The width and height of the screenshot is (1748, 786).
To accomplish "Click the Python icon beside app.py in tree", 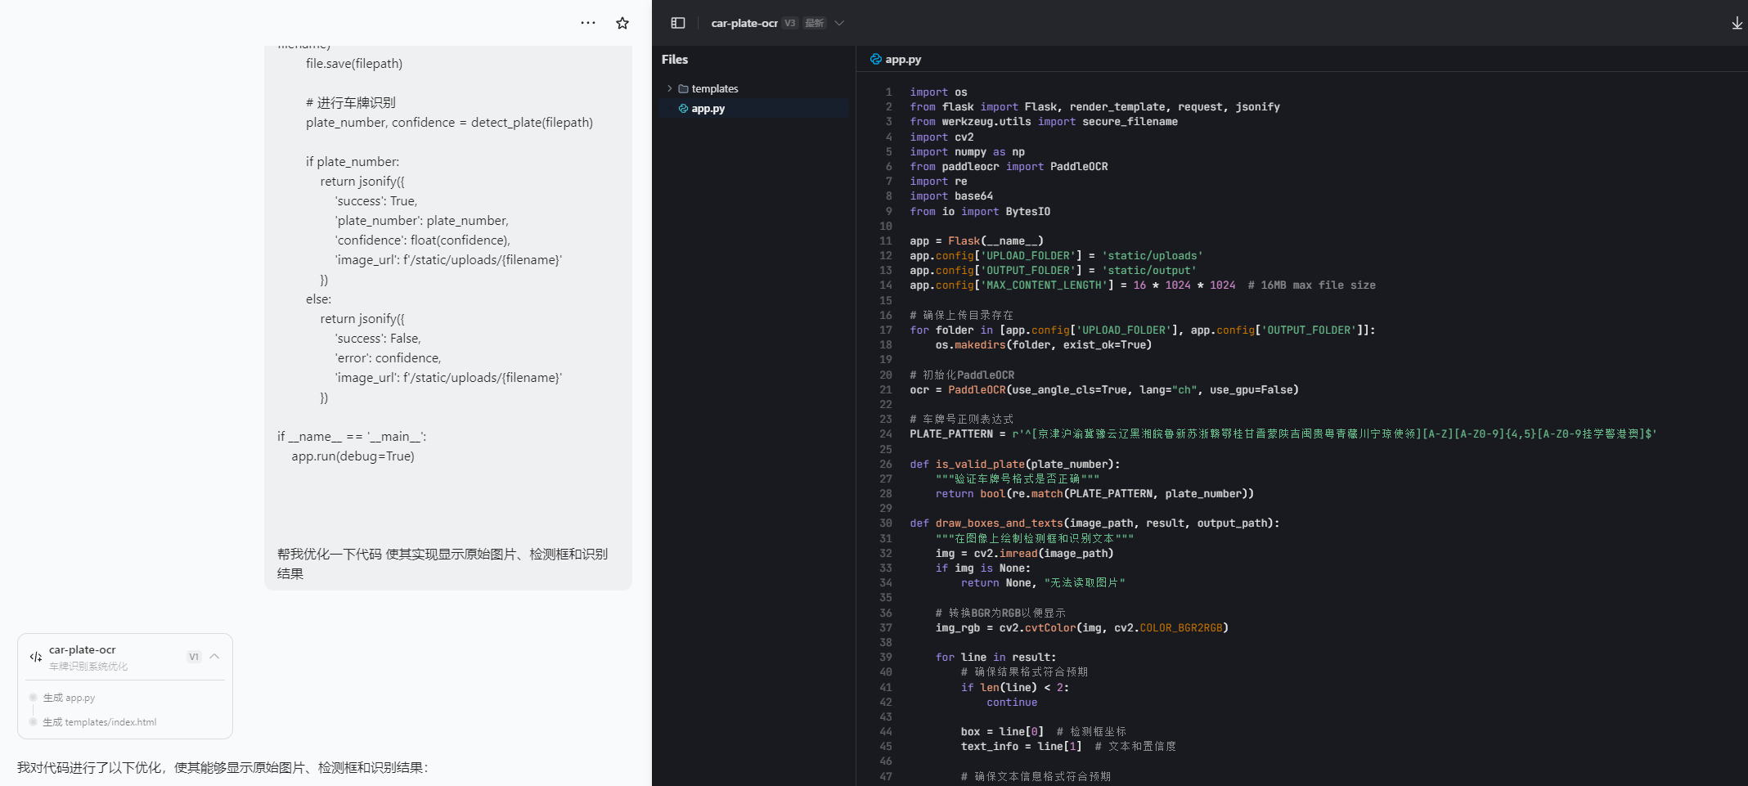I will (x=683, y=108).
